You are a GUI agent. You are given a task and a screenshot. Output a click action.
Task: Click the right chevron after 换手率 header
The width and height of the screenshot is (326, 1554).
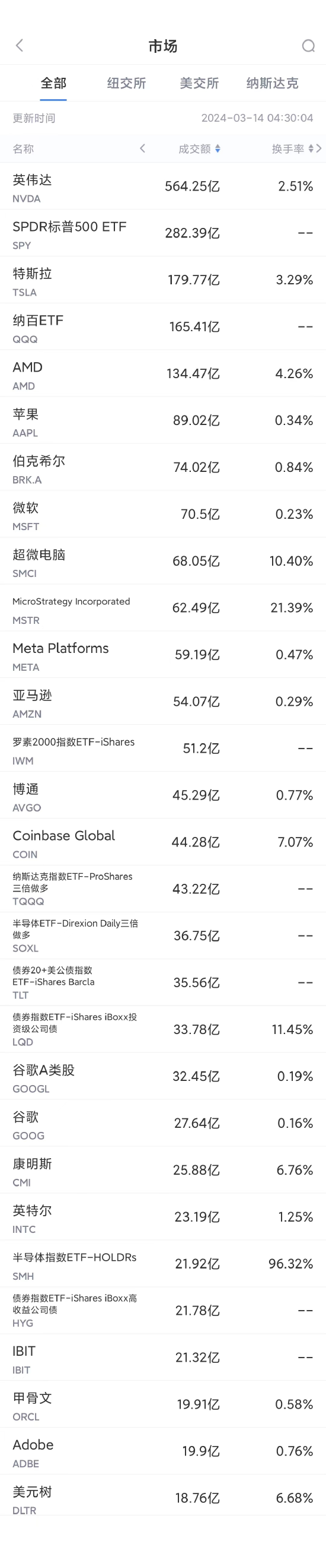319,148
